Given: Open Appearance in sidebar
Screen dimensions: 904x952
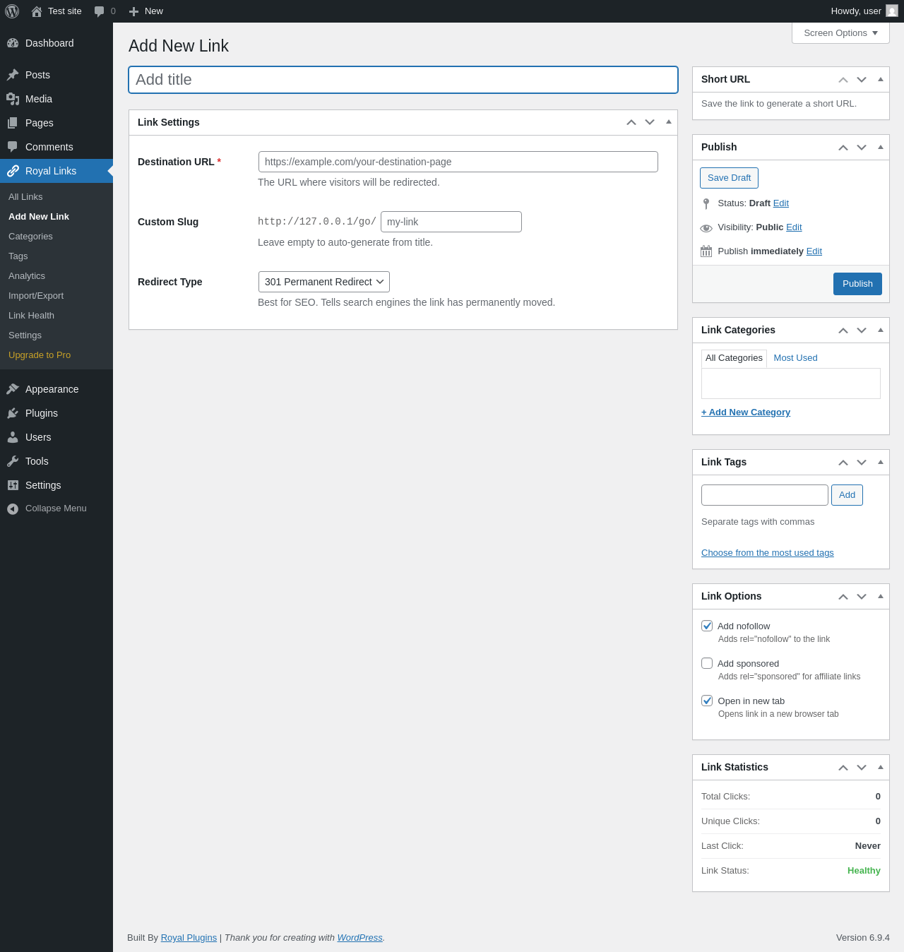Looking at the screenshot, I should (56, 389).
